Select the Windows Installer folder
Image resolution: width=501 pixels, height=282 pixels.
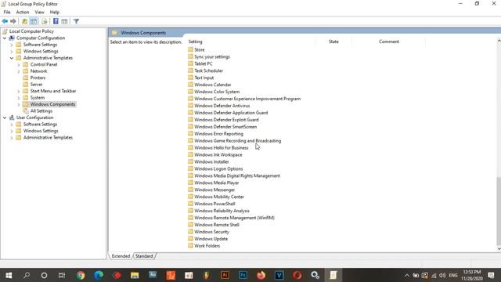click(211, 162)
